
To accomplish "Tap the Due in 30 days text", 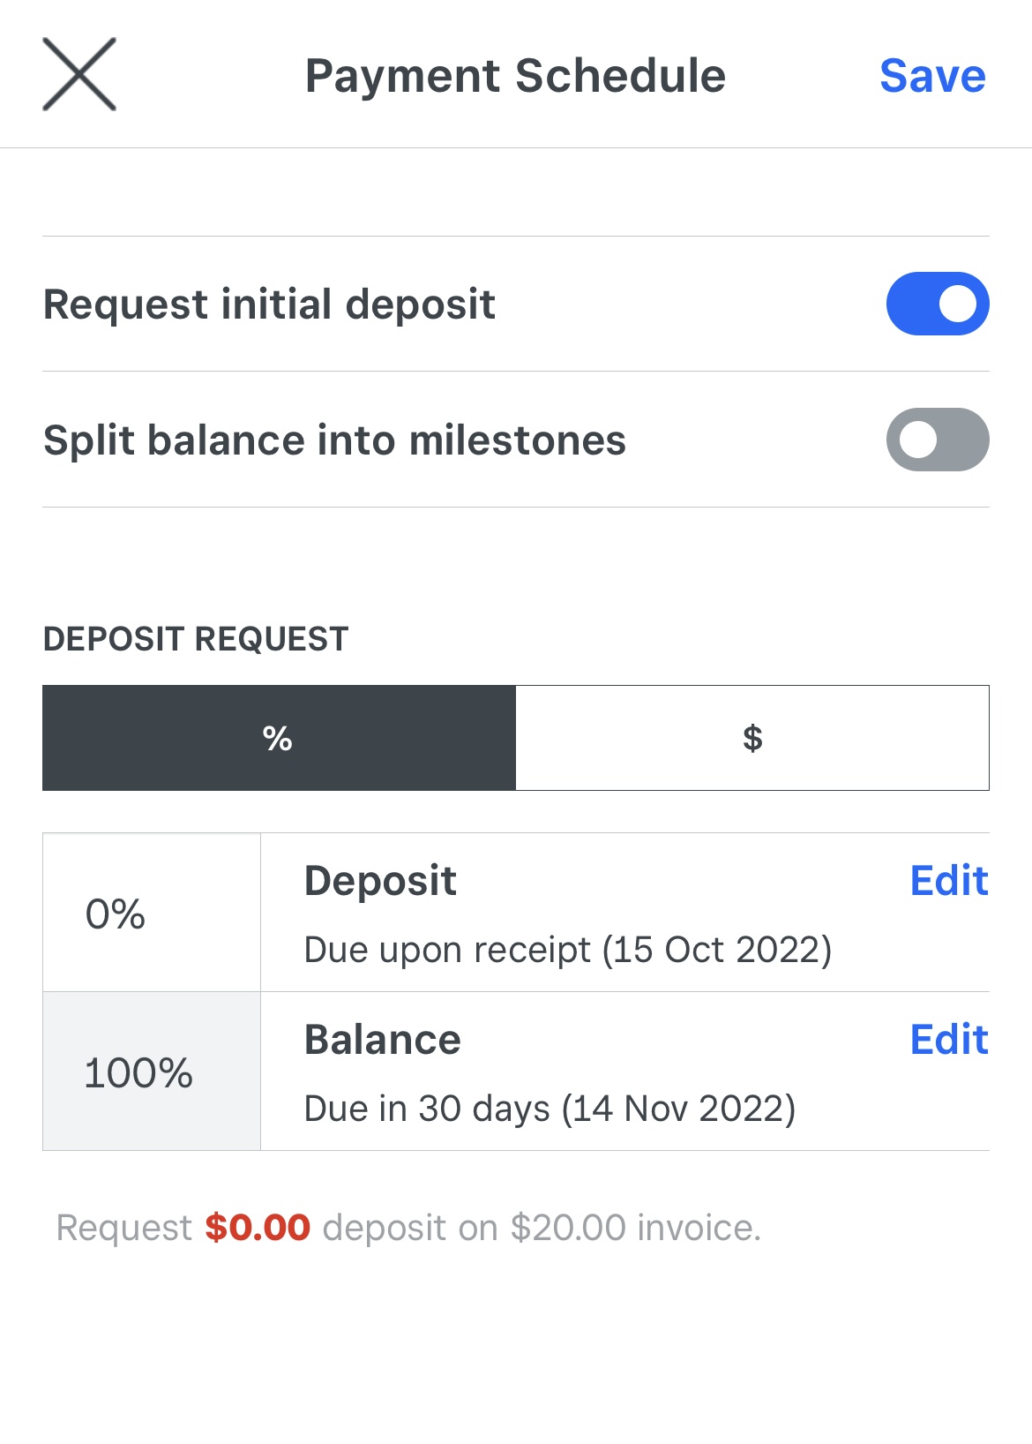I will (x=550, y=1109).
